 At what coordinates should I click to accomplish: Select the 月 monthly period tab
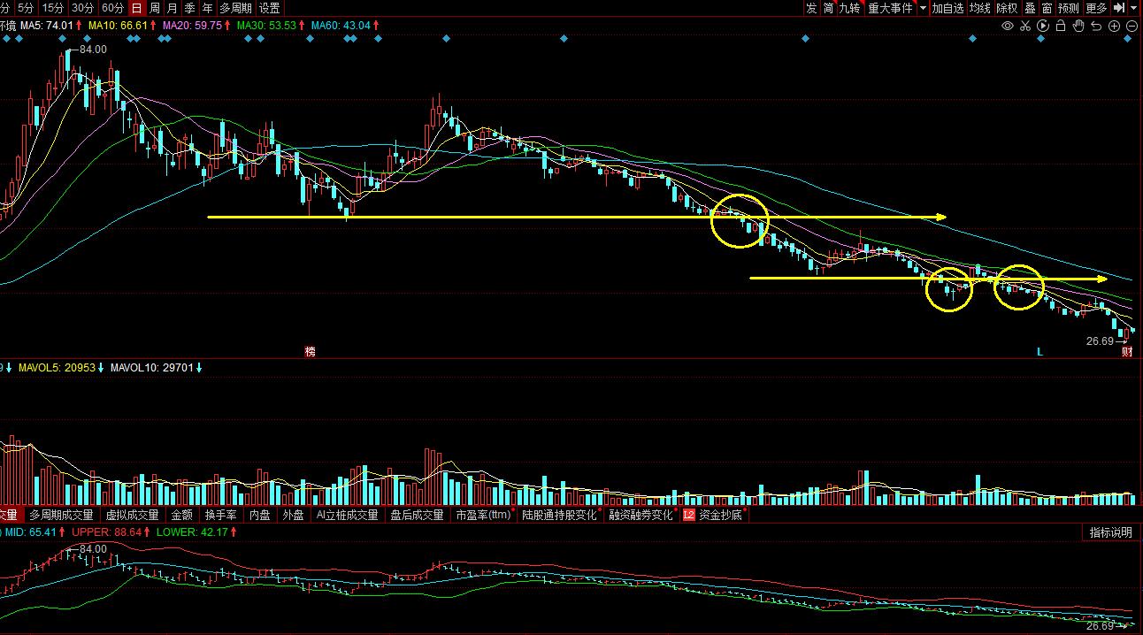173,8
